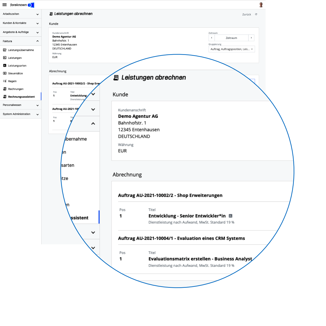Expand the Entwicklung position chevron

93,95
